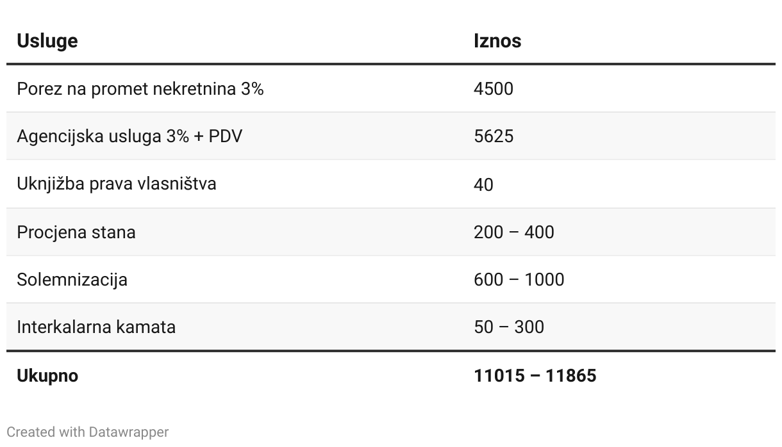The width and height of the screenshot is (782, 447).
Task: Select the Agencijska usluga 3% + PDV row
Action: tap(391, 136)
